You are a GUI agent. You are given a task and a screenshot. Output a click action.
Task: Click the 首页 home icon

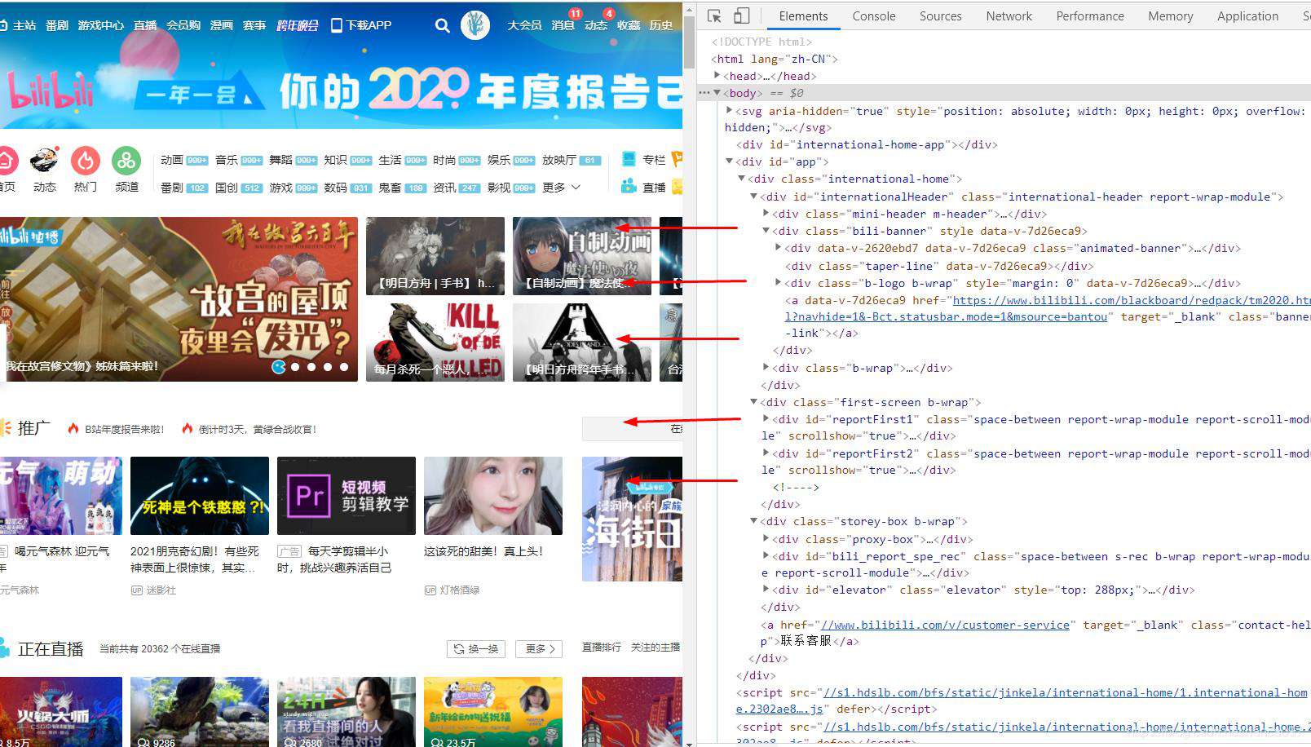7,161
